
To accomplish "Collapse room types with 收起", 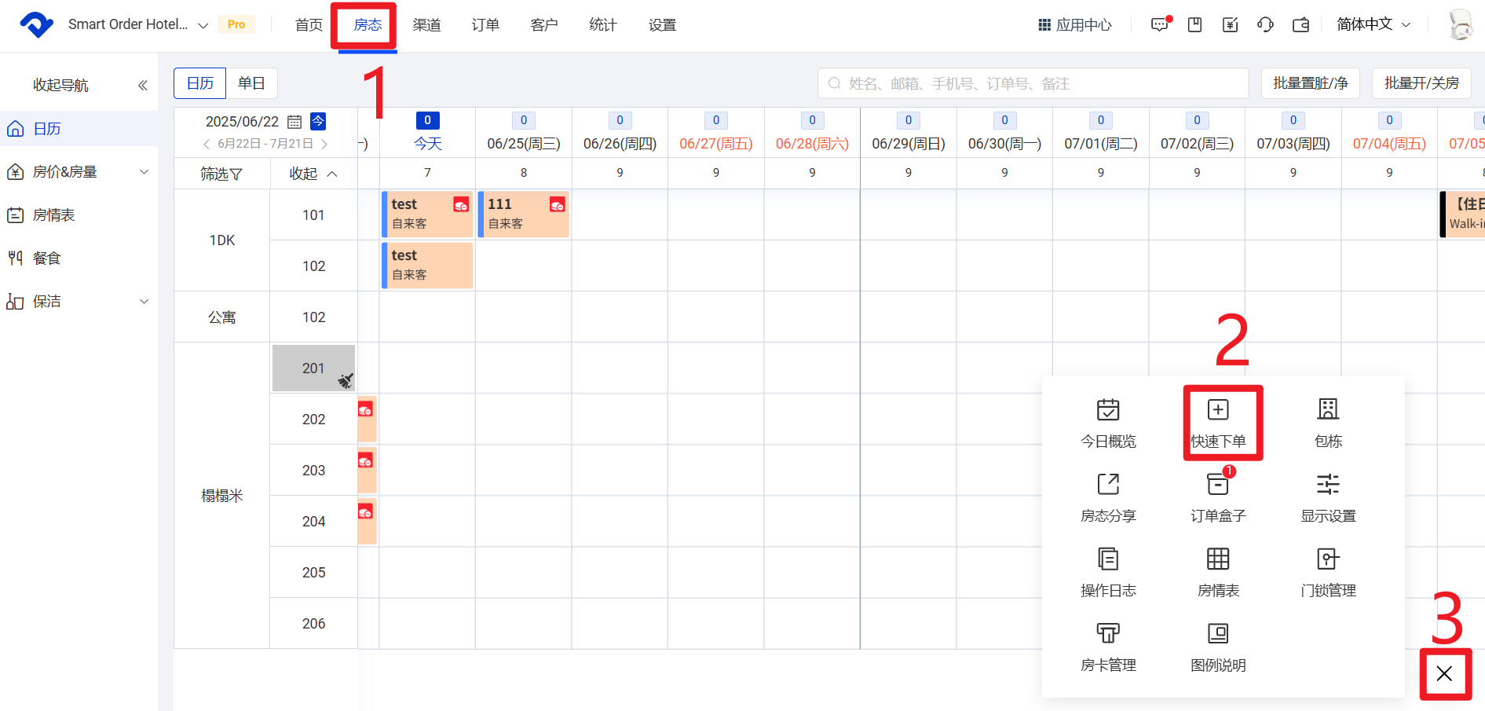I will pyautogui.click(x=313, y=174).
